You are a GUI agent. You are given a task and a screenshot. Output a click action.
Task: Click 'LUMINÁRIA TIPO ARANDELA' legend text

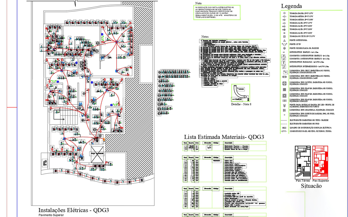point(312,110)
